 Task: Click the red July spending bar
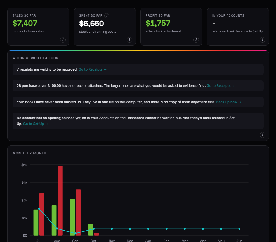(x=42, y=214)
